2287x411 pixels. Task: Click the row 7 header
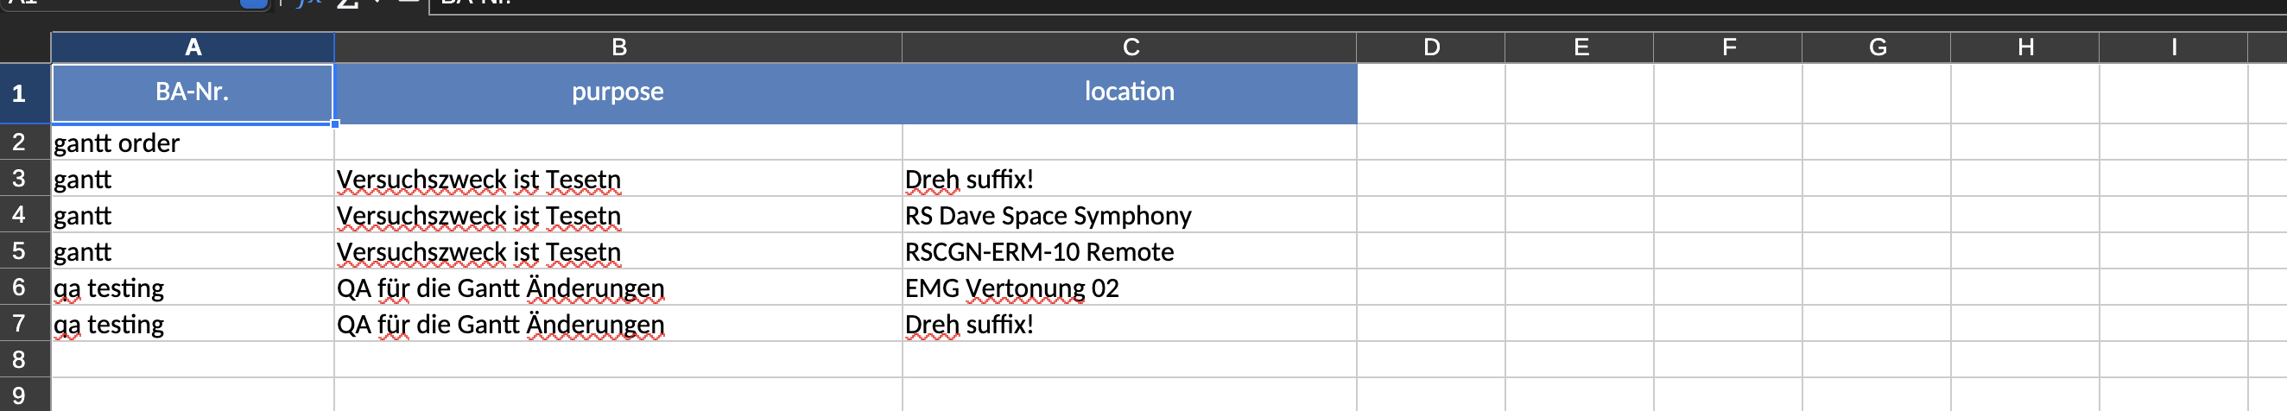click(x=20, y=324)
